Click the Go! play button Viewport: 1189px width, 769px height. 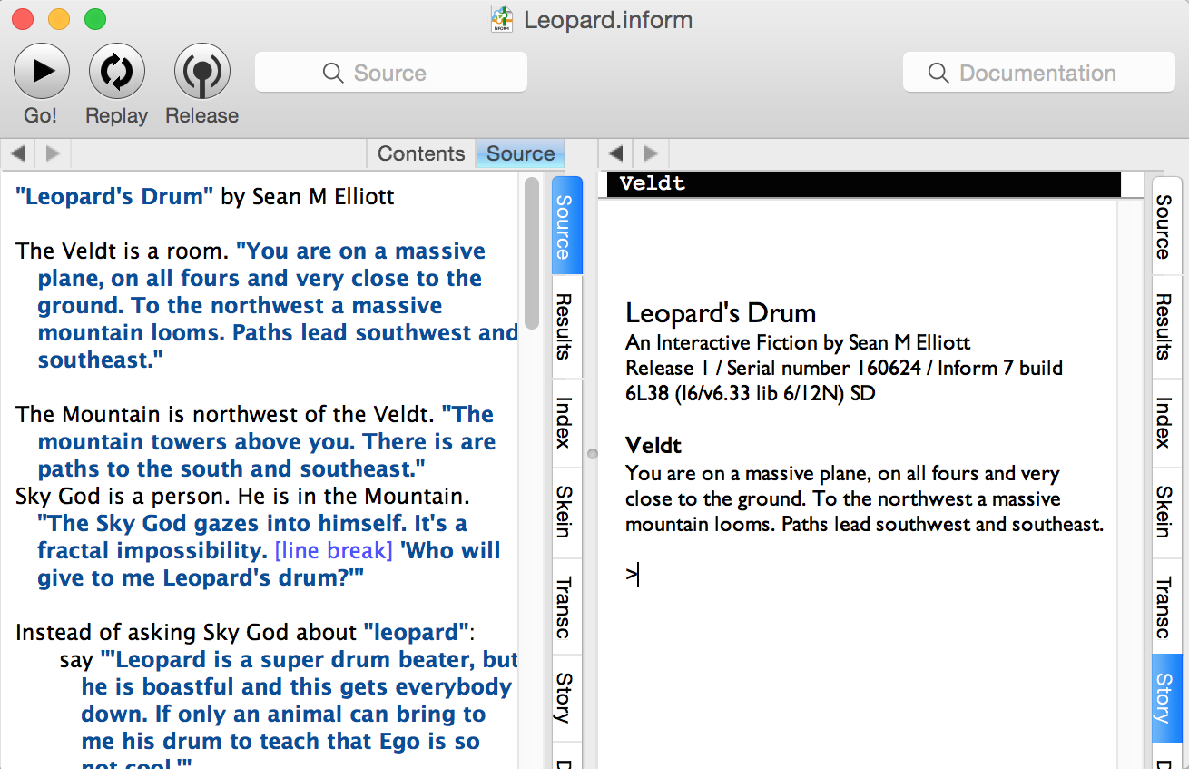click(x=42, y=71)
